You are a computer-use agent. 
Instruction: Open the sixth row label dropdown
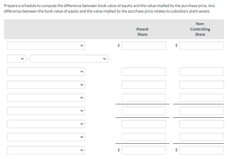click(46, 111)
